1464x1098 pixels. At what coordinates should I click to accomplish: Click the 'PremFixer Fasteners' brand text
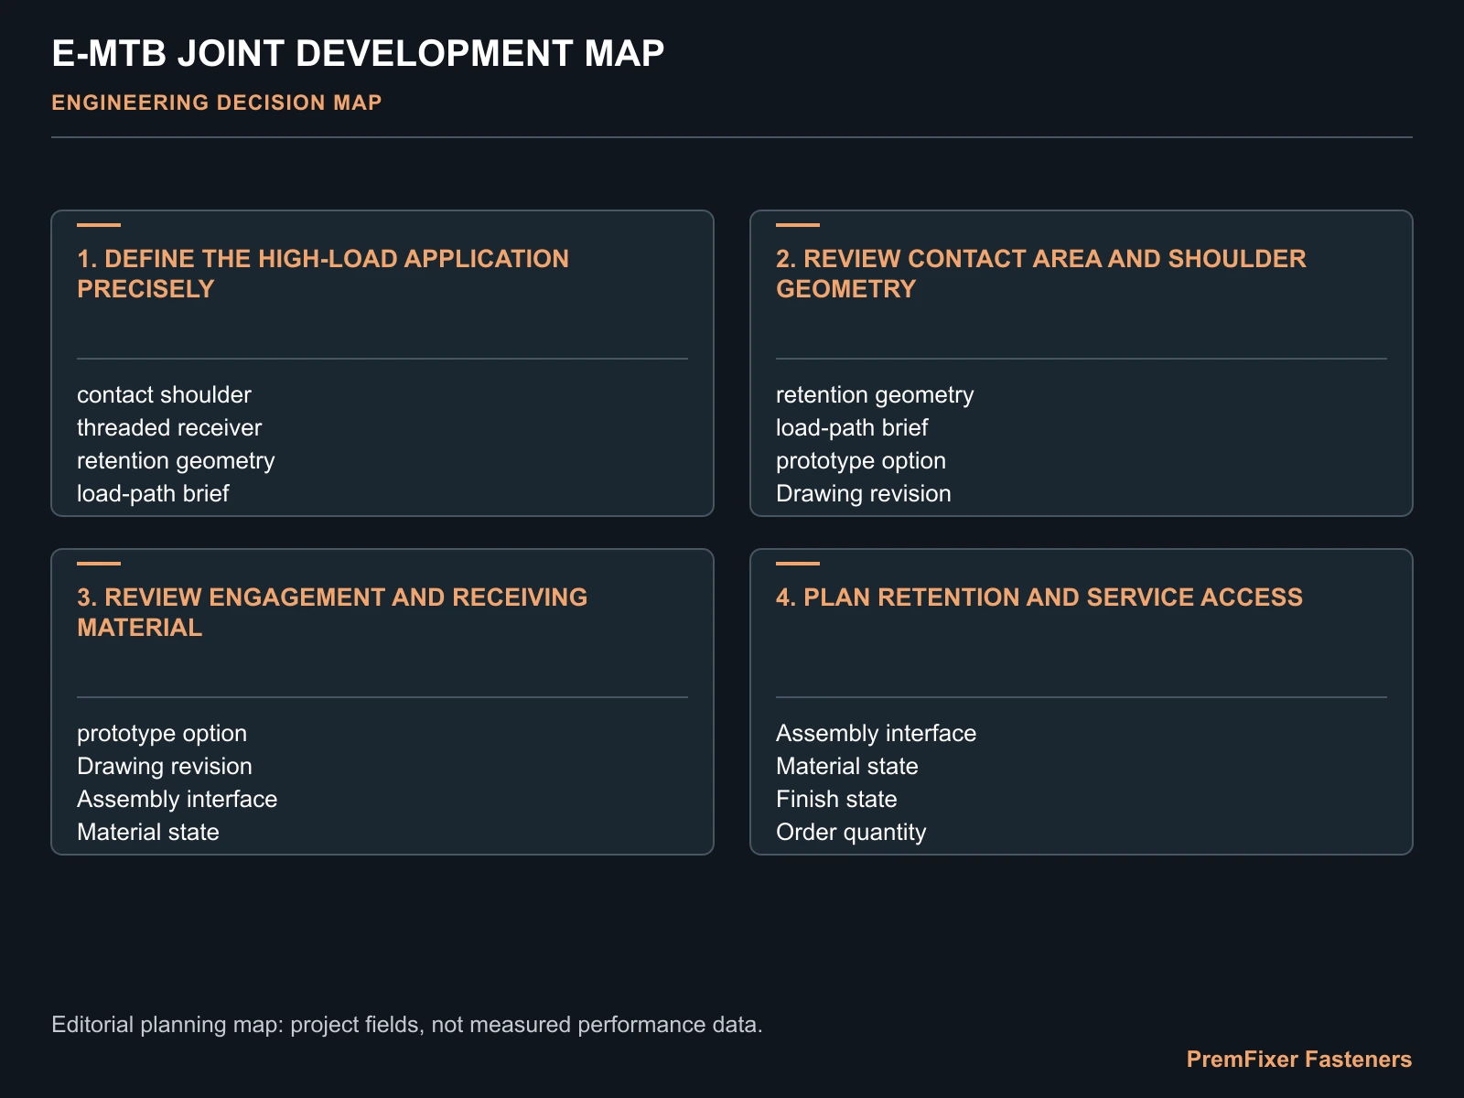click(x=1299, y=1060)
